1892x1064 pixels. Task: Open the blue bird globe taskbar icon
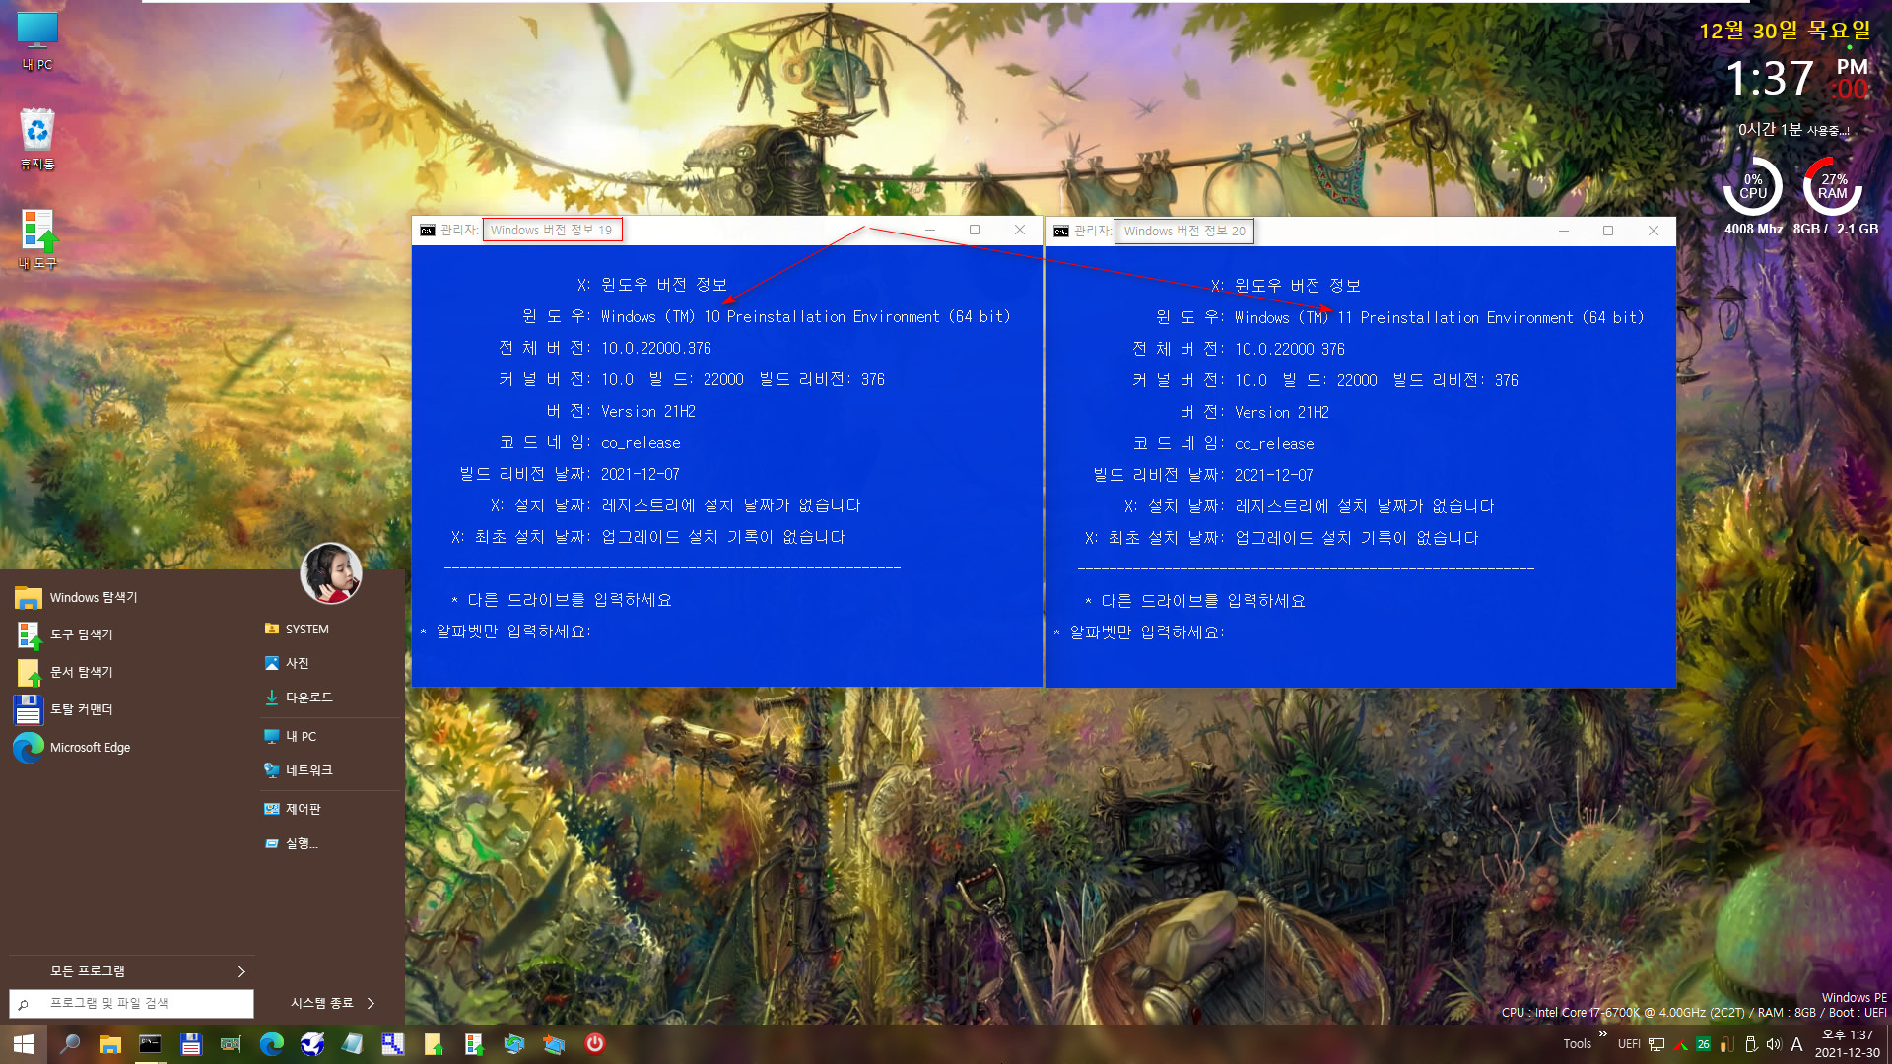[x=312, y=1044]
